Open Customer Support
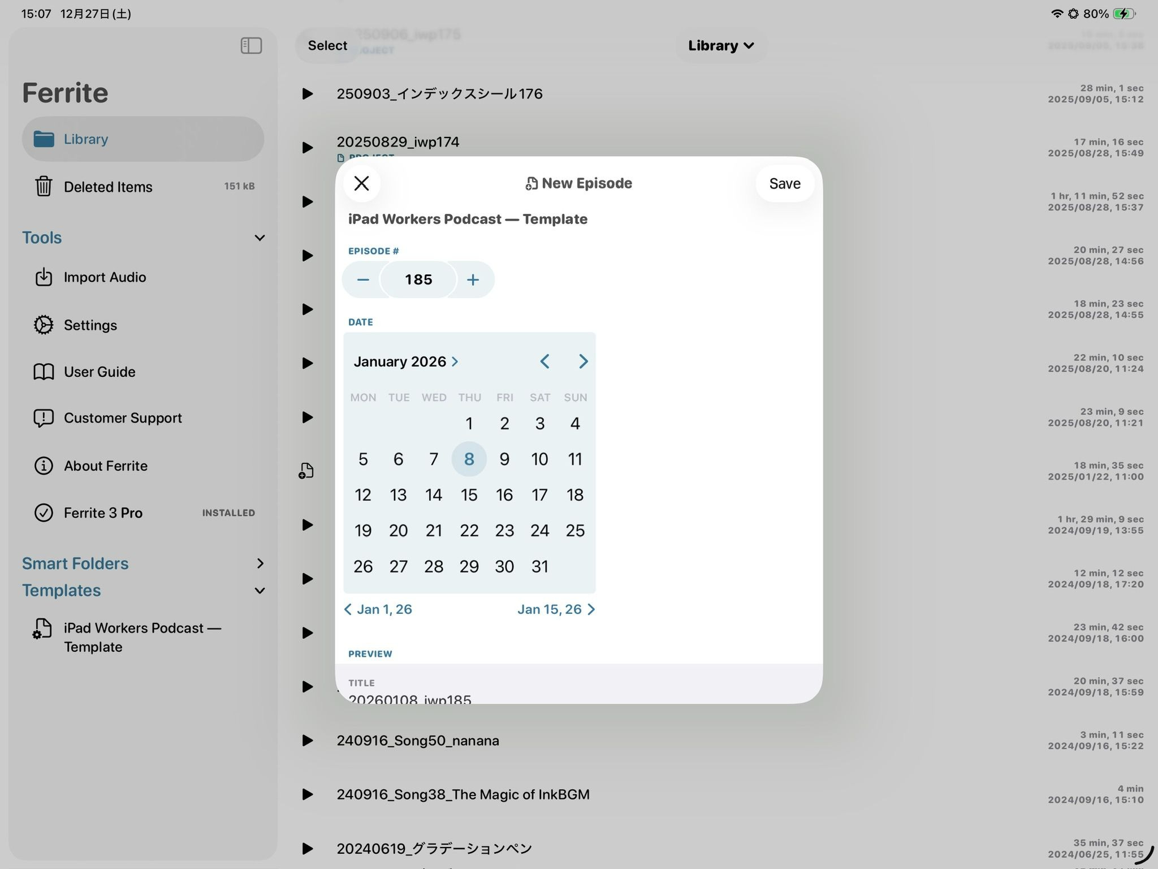The width and height of the screenshot is (1158, 869). click(122, 418)
